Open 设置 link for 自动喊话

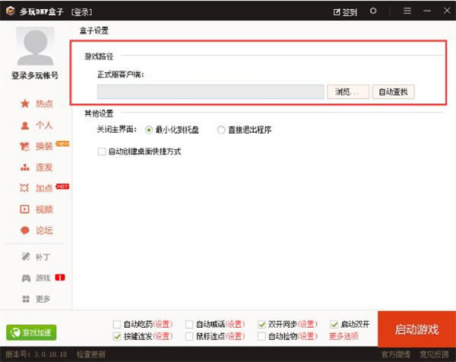tap(235, 324)
